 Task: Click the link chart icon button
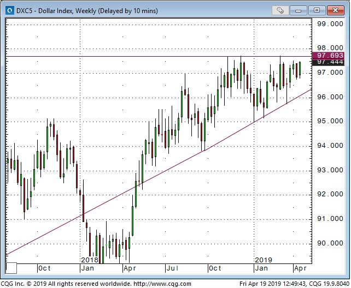click(280, 10)
